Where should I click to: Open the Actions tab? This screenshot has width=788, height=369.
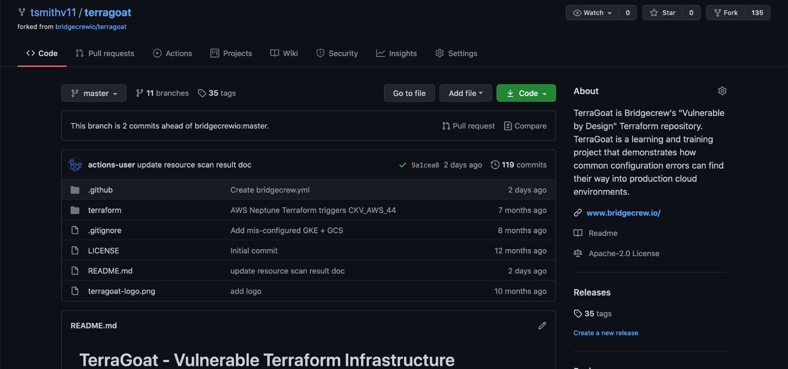[x=172, y=53]
